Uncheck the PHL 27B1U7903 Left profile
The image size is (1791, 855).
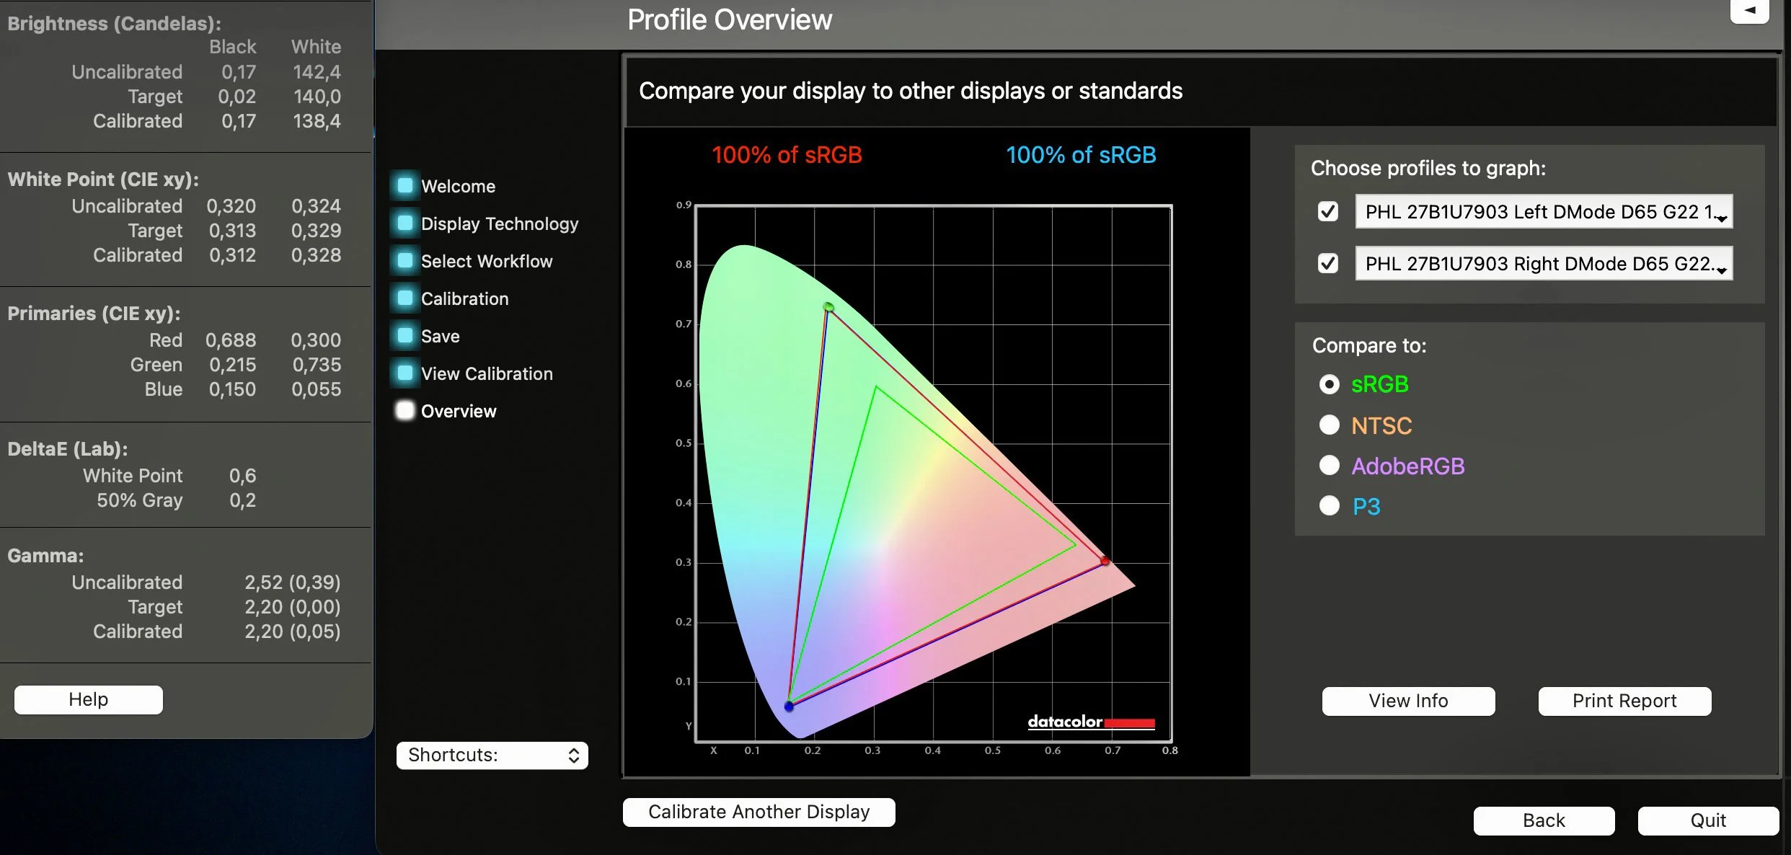[1329, 211]
